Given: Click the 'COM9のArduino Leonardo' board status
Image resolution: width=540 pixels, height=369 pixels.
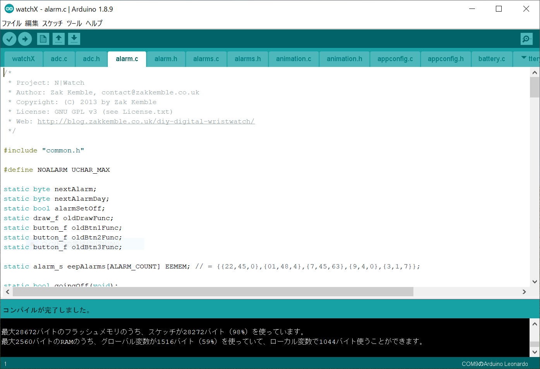Looking at the screenshot, I should point(495,364).
